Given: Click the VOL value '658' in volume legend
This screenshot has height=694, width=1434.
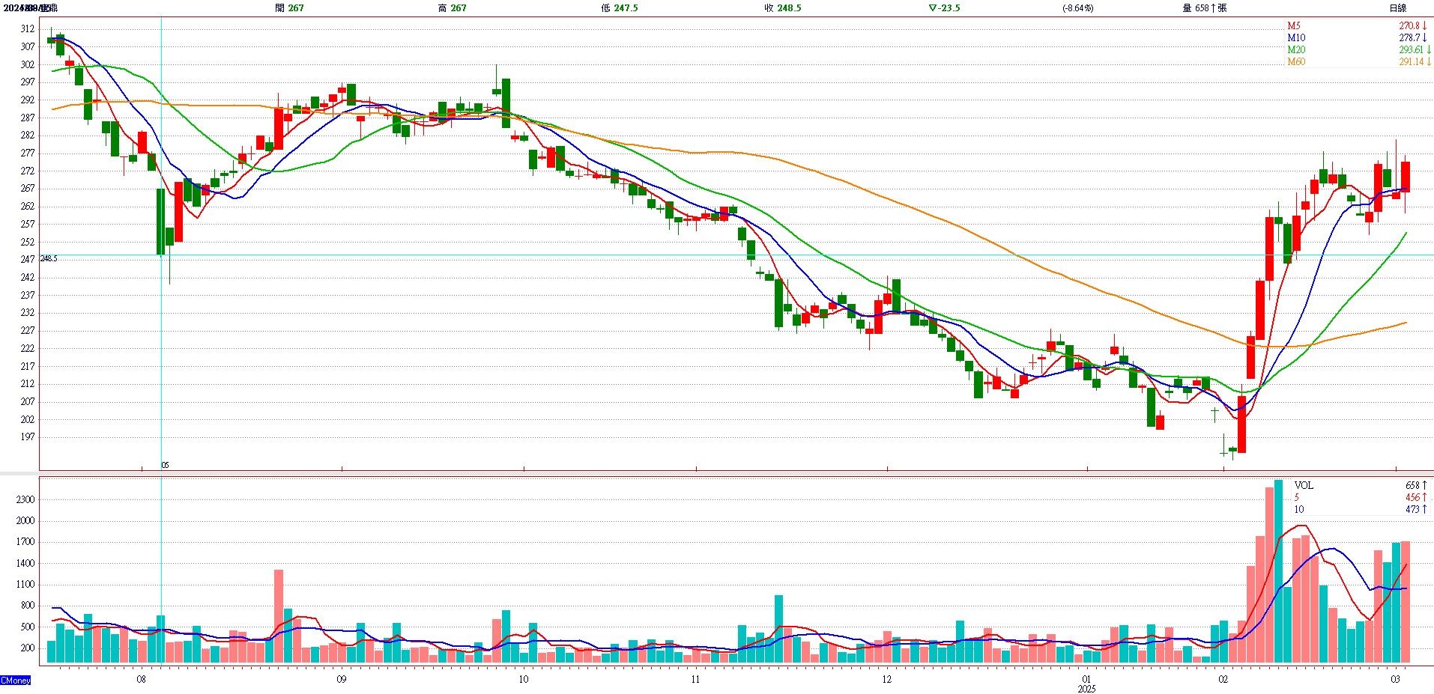Looking at the screenshot, I should 1412,486.
